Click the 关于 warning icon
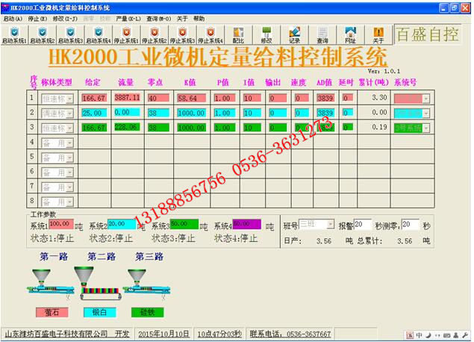 378,35
